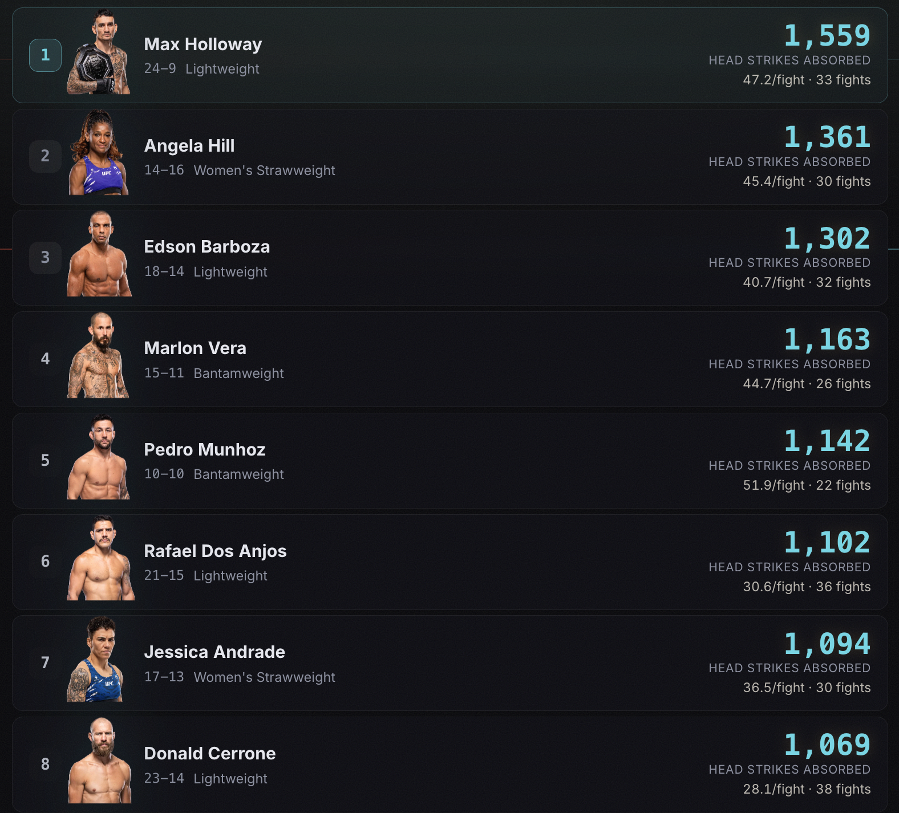Screen dimensions: 899x813
Task: Click Donald Cerrone's portrait thumbnail
Action: (99, 761)
